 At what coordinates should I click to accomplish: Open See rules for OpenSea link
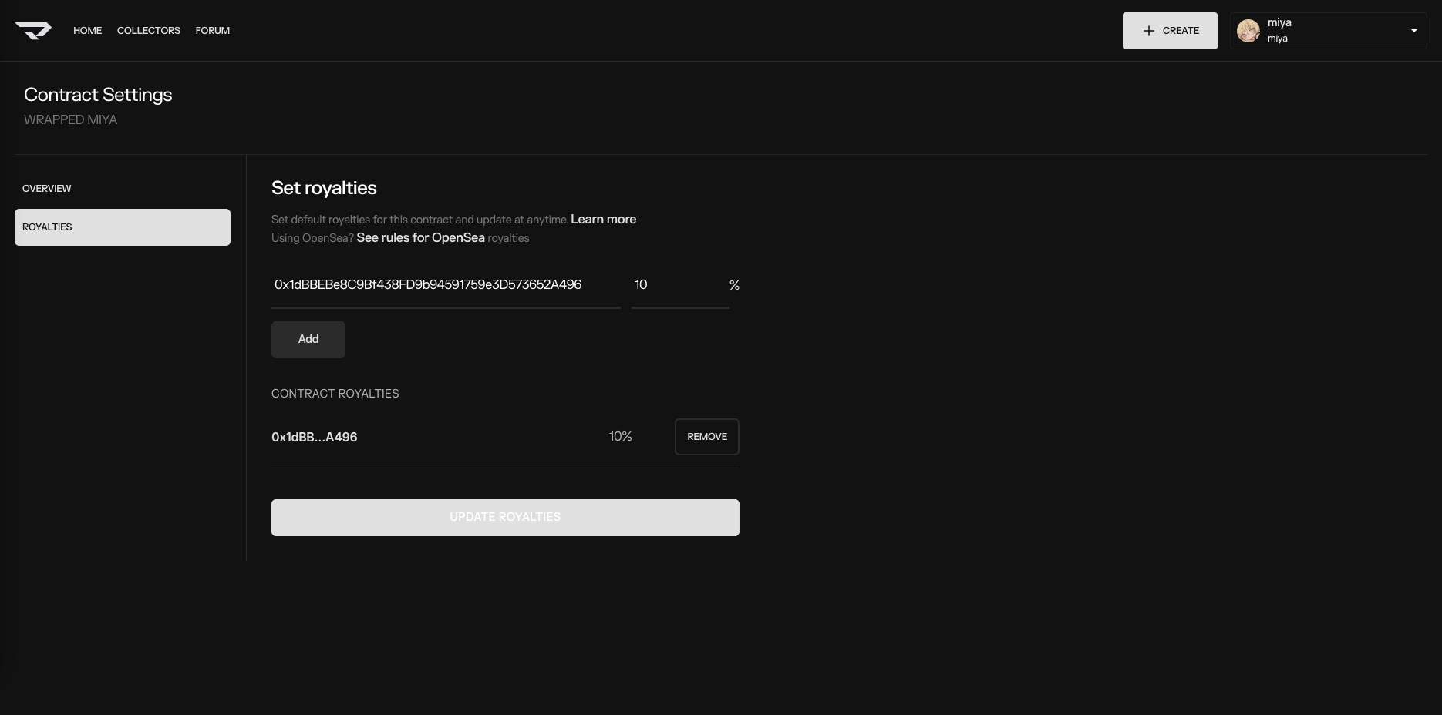click(x=420, y=238)
